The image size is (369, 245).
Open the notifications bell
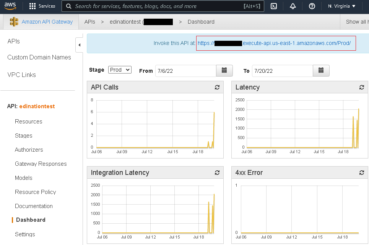pyautogui.click(x=293, y=6)
